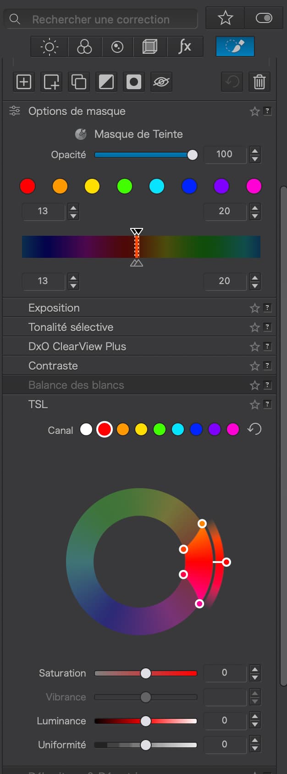Click the new mask plus icon
Viewport: 287px width, 774px height.
(24, 82)
